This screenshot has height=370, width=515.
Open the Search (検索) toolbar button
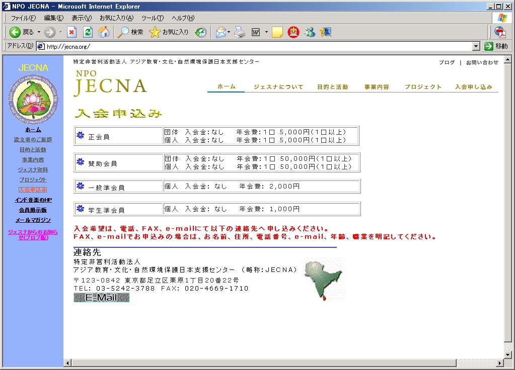130,32
